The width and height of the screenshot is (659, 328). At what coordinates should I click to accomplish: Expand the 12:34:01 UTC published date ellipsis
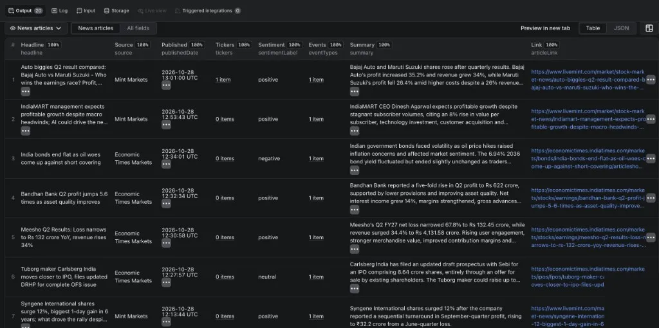166,164
